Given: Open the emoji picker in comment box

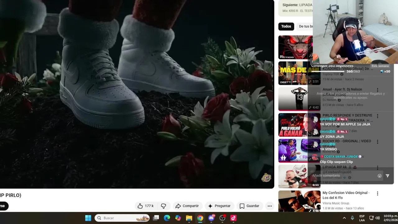Looking at the screenshot, I should click(380, 176).
